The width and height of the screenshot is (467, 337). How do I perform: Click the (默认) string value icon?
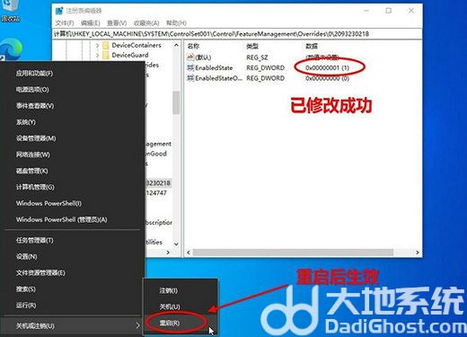tap(190, 58)
